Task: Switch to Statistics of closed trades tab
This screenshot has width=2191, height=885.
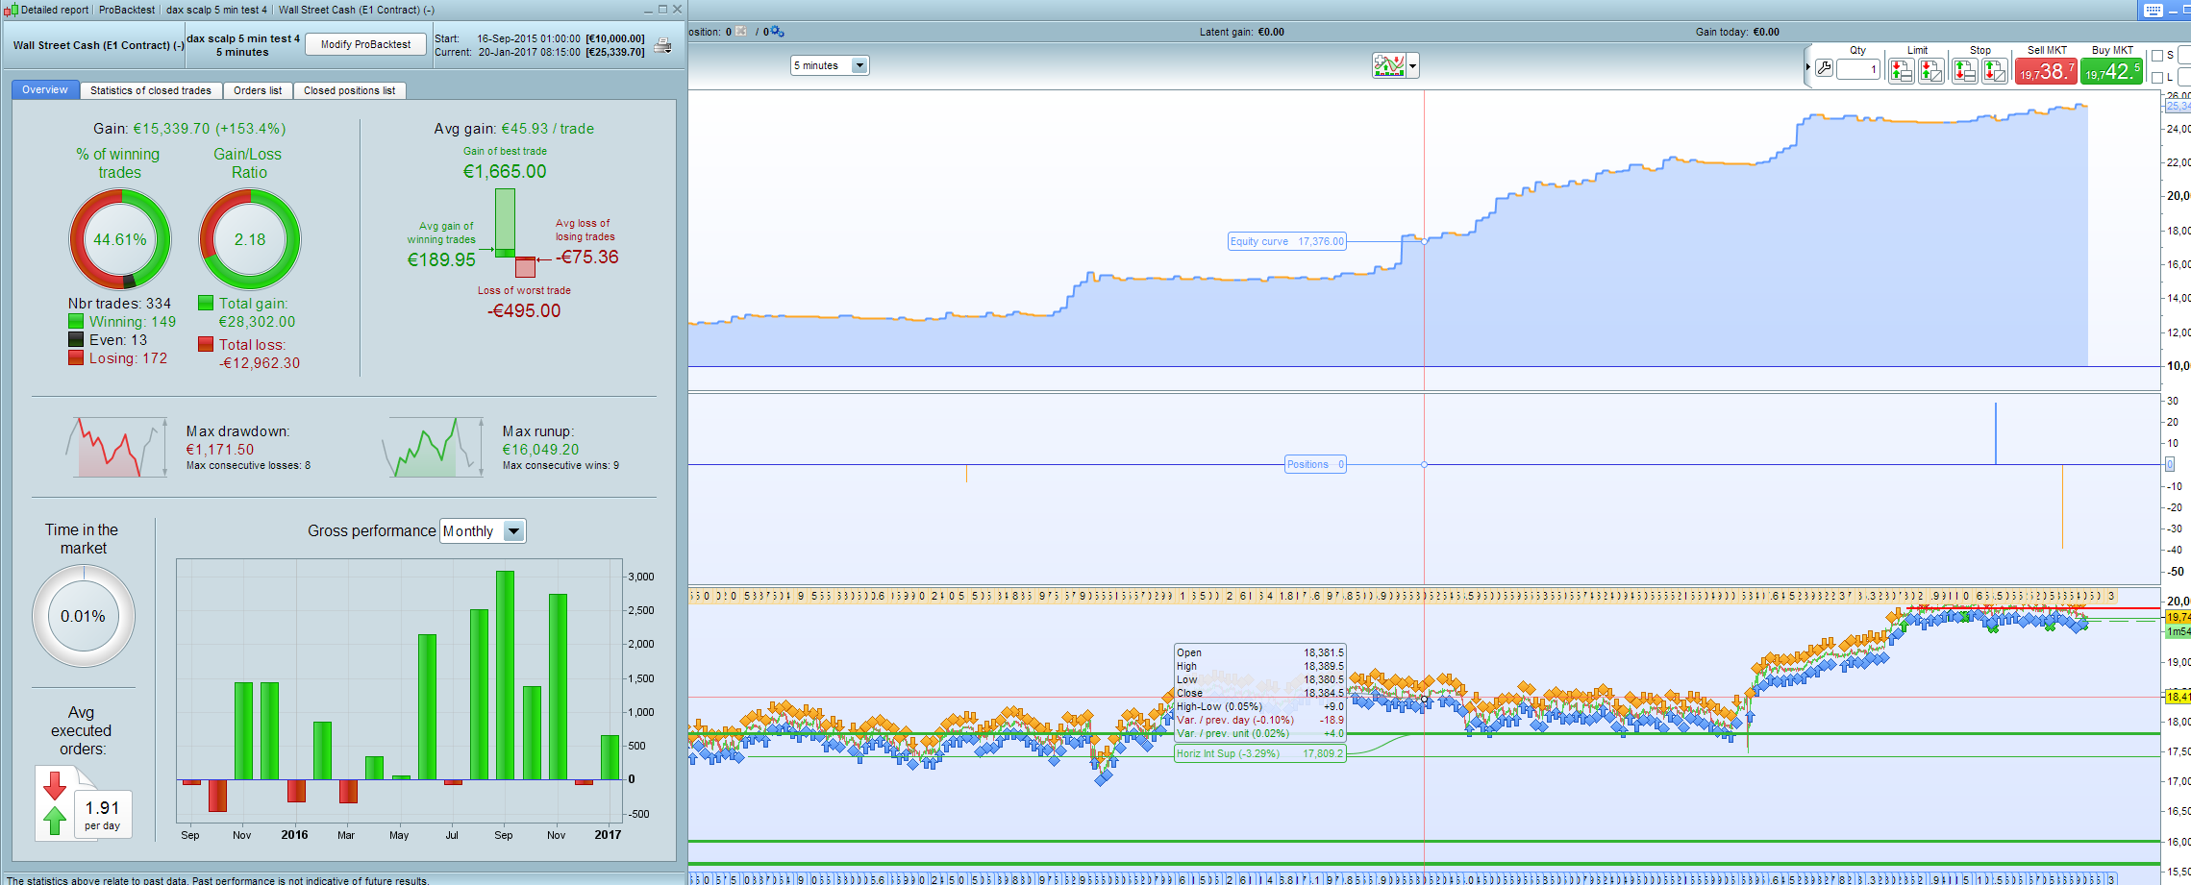Action: tap(150, 90)
